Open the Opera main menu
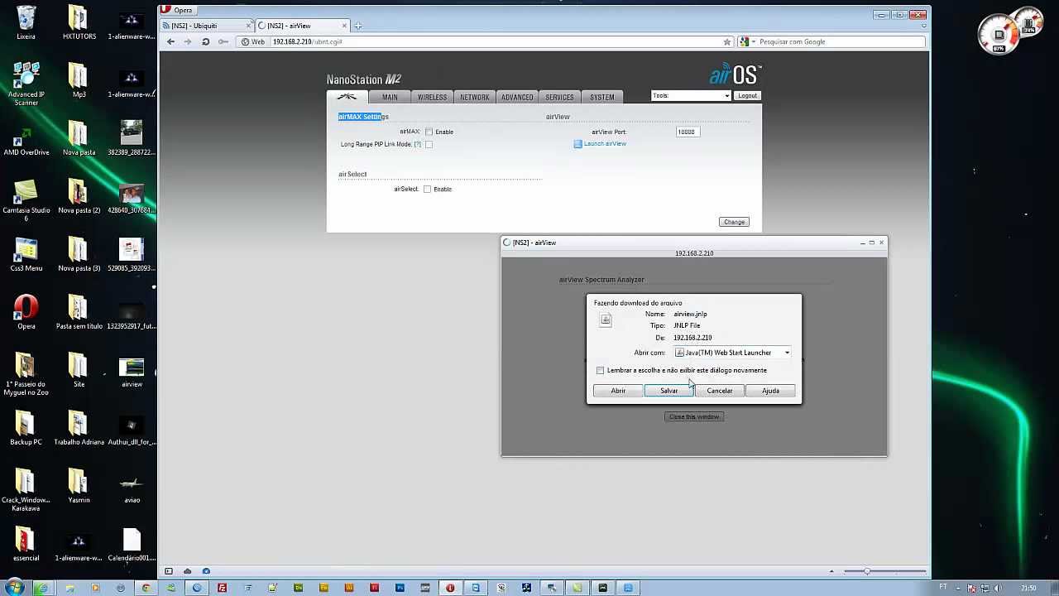 177,10
